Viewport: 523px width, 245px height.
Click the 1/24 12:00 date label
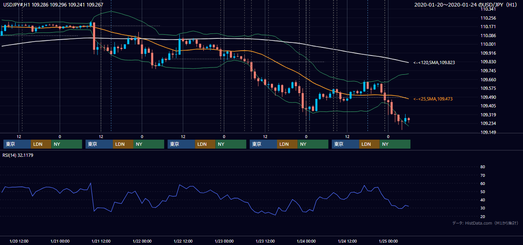click(x=347, y=241)
